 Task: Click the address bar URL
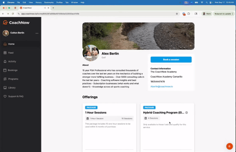click(x=50, y=14)
